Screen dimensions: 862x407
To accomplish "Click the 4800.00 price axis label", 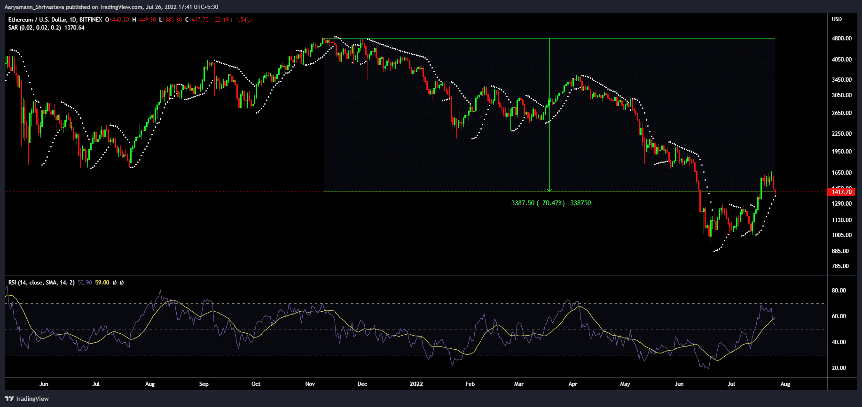I will click(841, 38).
